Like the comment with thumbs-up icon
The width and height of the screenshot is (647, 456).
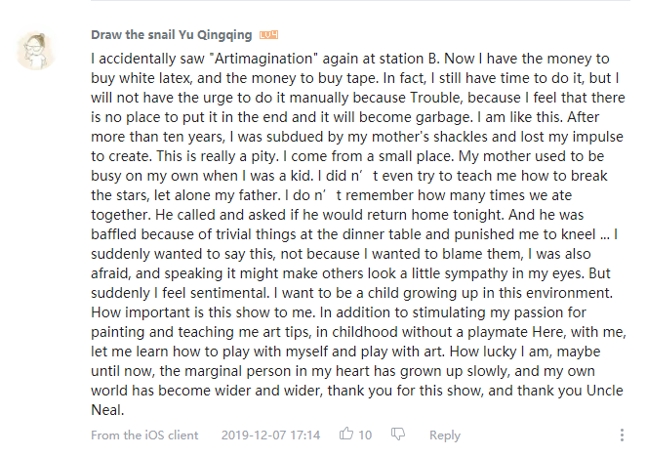tap(346, 434)
